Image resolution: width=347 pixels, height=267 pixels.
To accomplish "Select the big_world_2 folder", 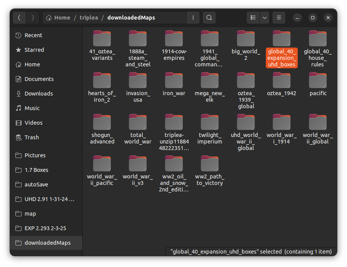I will pyautogui.click(x=246, y=45).
